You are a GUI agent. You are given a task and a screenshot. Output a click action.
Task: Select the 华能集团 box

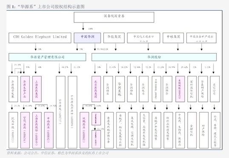[x=114, y=38]
